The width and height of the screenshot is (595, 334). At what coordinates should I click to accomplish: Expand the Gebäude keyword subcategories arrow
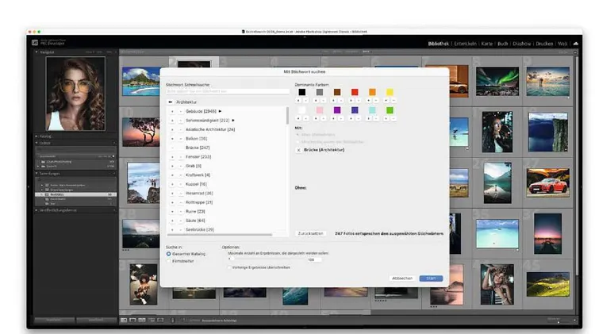click(220, 111)
